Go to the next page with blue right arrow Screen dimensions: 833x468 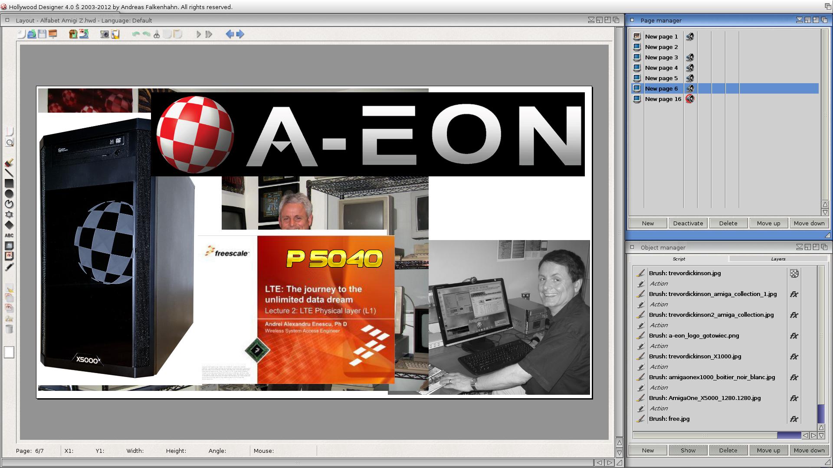[240, 34]
